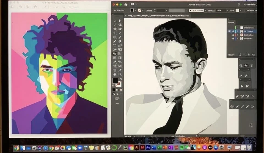The height and width of the screenshot is (153, 264).
Task: Select the Paintbrush tool
Action: coord(120,37)
